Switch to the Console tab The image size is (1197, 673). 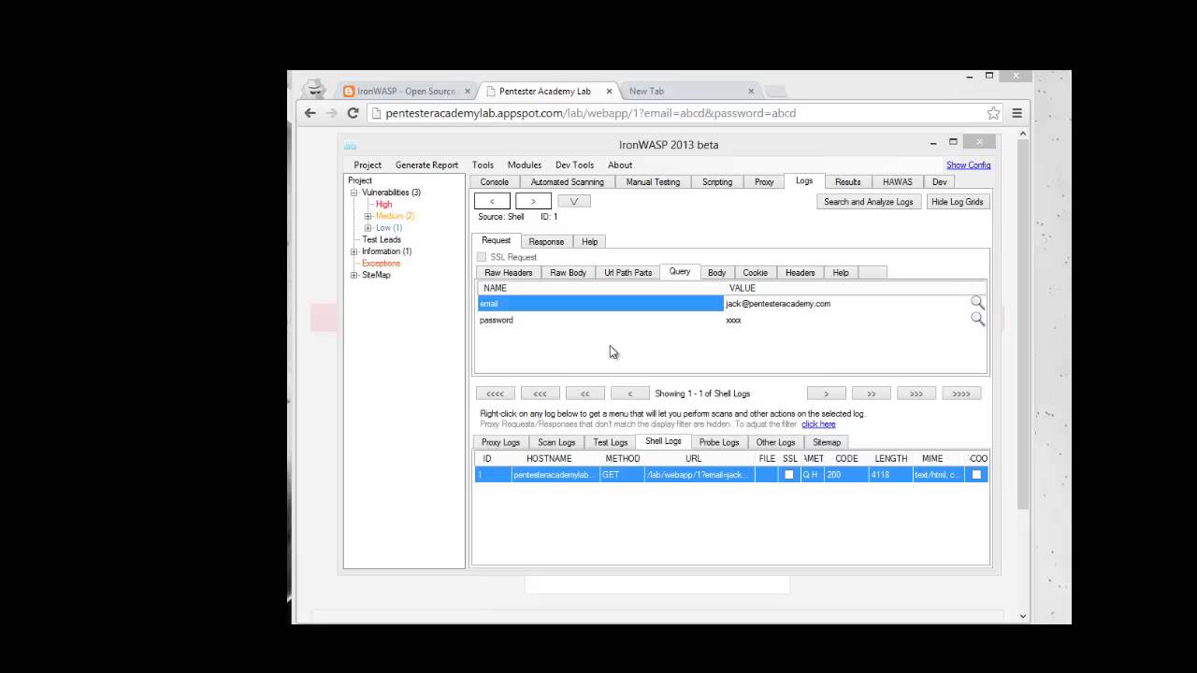495,182
